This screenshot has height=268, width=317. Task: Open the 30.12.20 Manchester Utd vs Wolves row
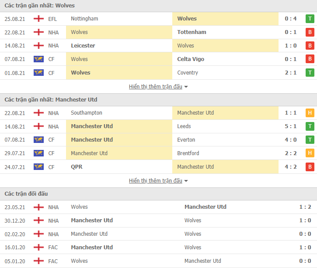point(158,221)
